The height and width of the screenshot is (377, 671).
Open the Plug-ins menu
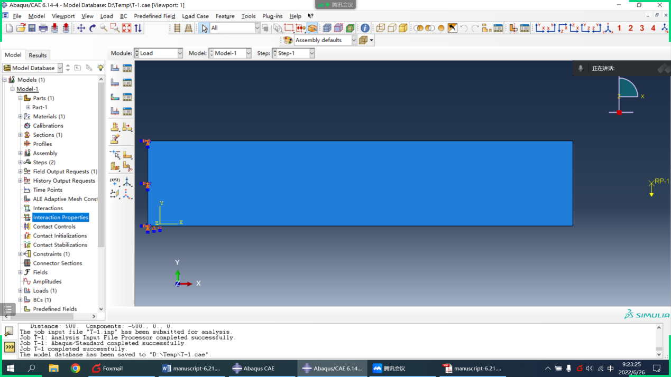[272, 16]
